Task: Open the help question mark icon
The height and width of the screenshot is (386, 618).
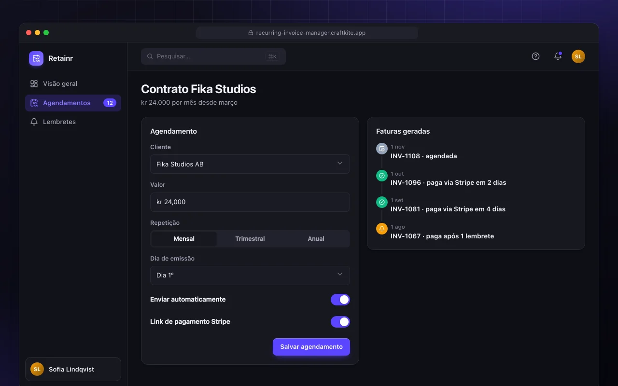Action: pyautogui.click(x=535, y=56)
